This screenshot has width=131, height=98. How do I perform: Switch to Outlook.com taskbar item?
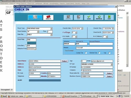(16, 96)
